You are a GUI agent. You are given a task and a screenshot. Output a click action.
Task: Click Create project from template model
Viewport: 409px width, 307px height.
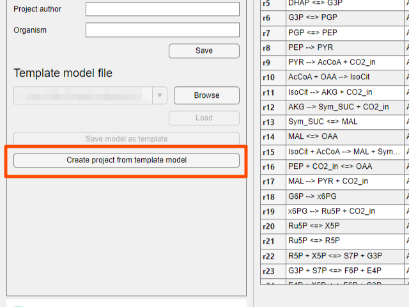click(x=127, y=160)
